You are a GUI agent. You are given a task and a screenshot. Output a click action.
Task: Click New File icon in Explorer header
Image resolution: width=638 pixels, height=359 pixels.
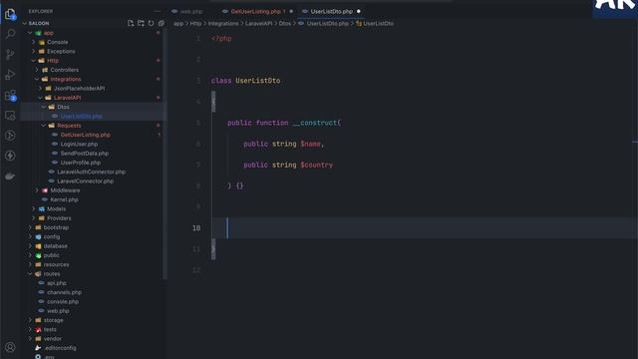click(131, 23)
